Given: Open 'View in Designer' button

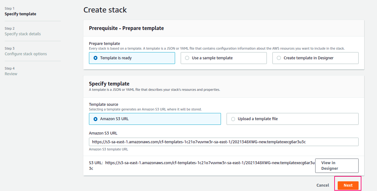Looking at the screenshot, I should pos(337,165).
